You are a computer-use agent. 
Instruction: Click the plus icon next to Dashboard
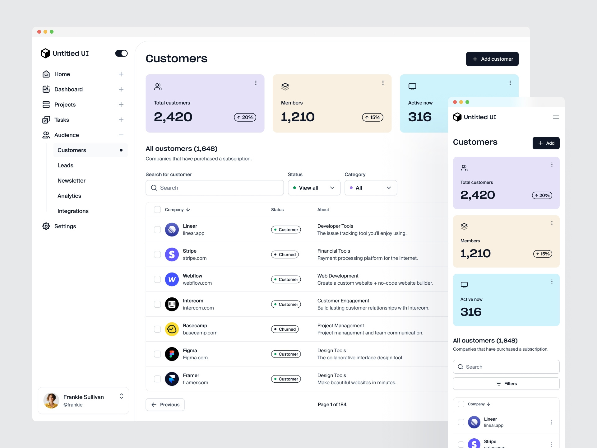(x=121, y=89)
